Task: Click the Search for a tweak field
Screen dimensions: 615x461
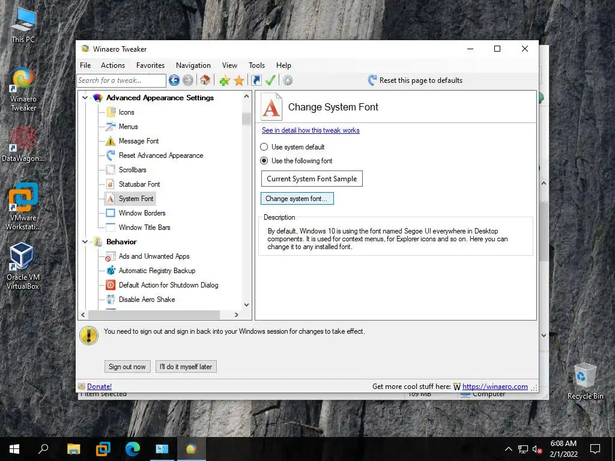Action: click(121, 80)
